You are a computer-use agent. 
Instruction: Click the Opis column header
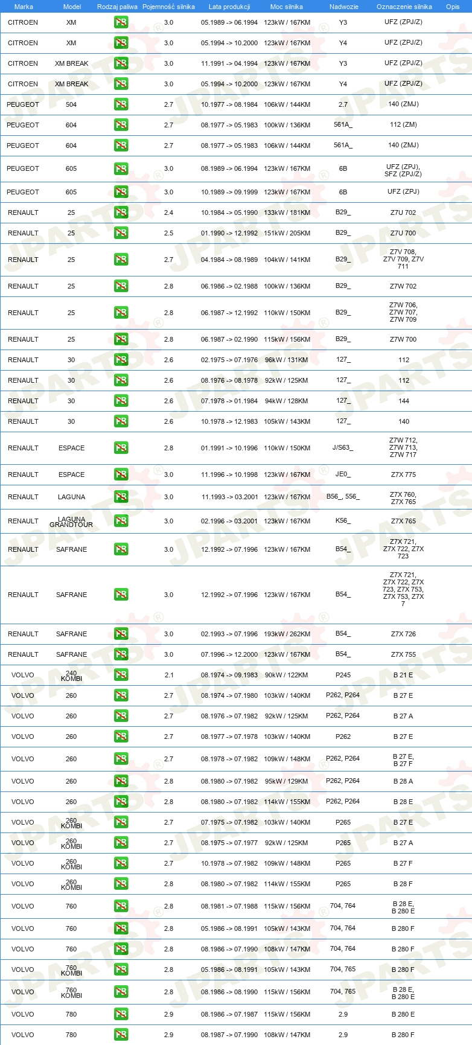453,7
